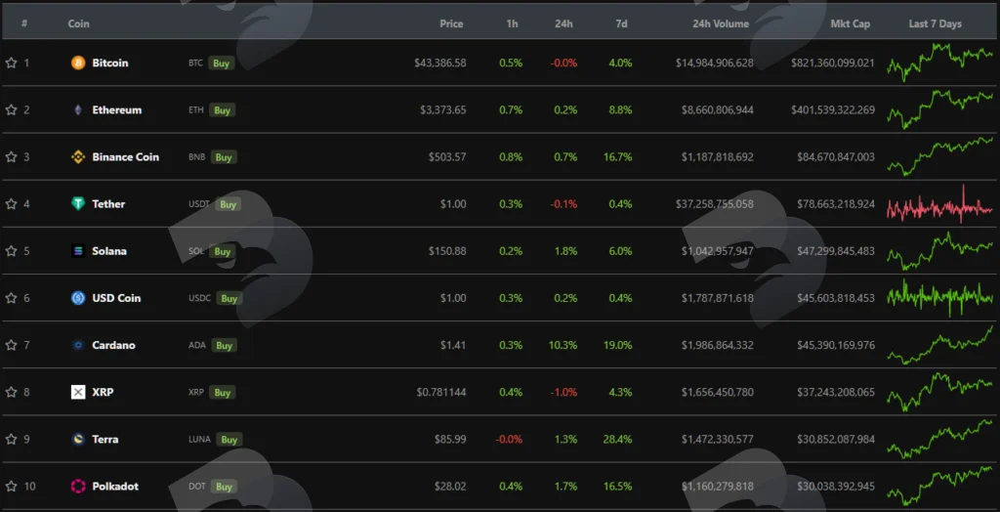
Task: Sort by the 7d change column header
Action: coord(622,23)
